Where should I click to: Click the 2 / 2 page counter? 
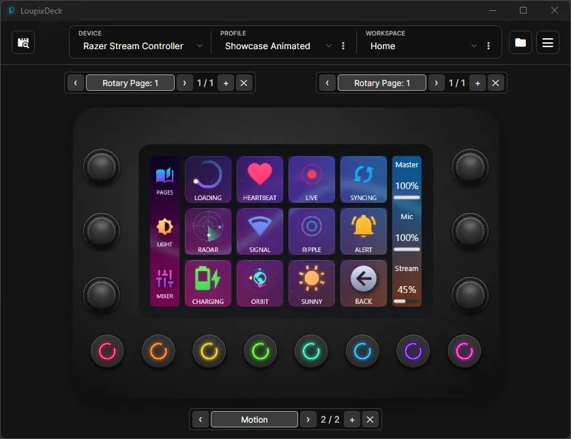pos(330,420)
